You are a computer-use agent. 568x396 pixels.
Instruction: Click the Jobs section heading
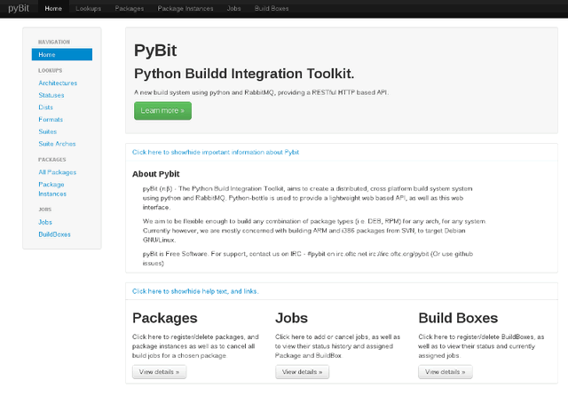tap(292, 318)
